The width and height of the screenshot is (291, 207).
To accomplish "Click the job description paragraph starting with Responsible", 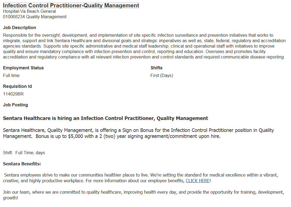I will pyautogui.click(x=144, y=46).
